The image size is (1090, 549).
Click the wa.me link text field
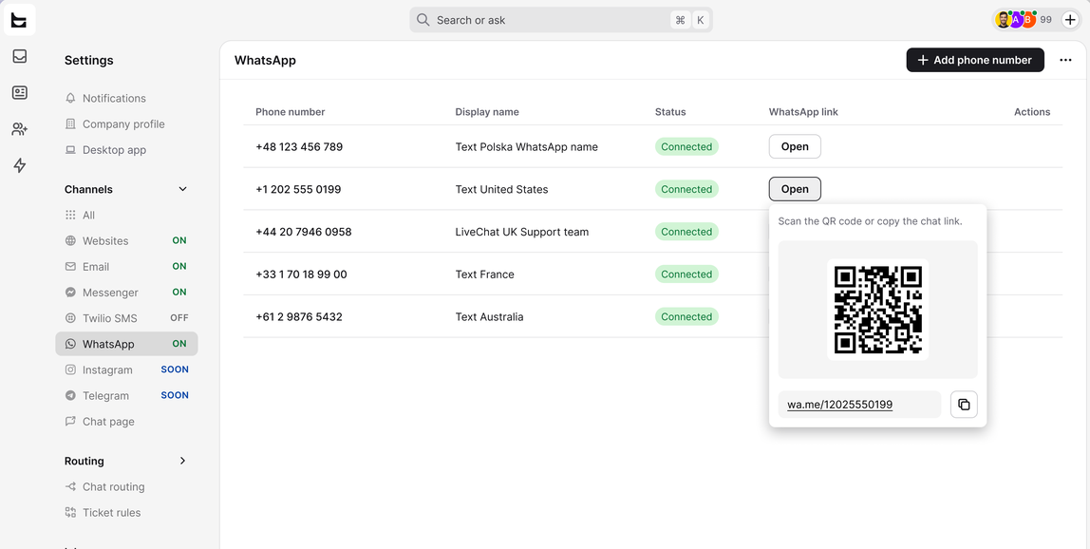860,405
